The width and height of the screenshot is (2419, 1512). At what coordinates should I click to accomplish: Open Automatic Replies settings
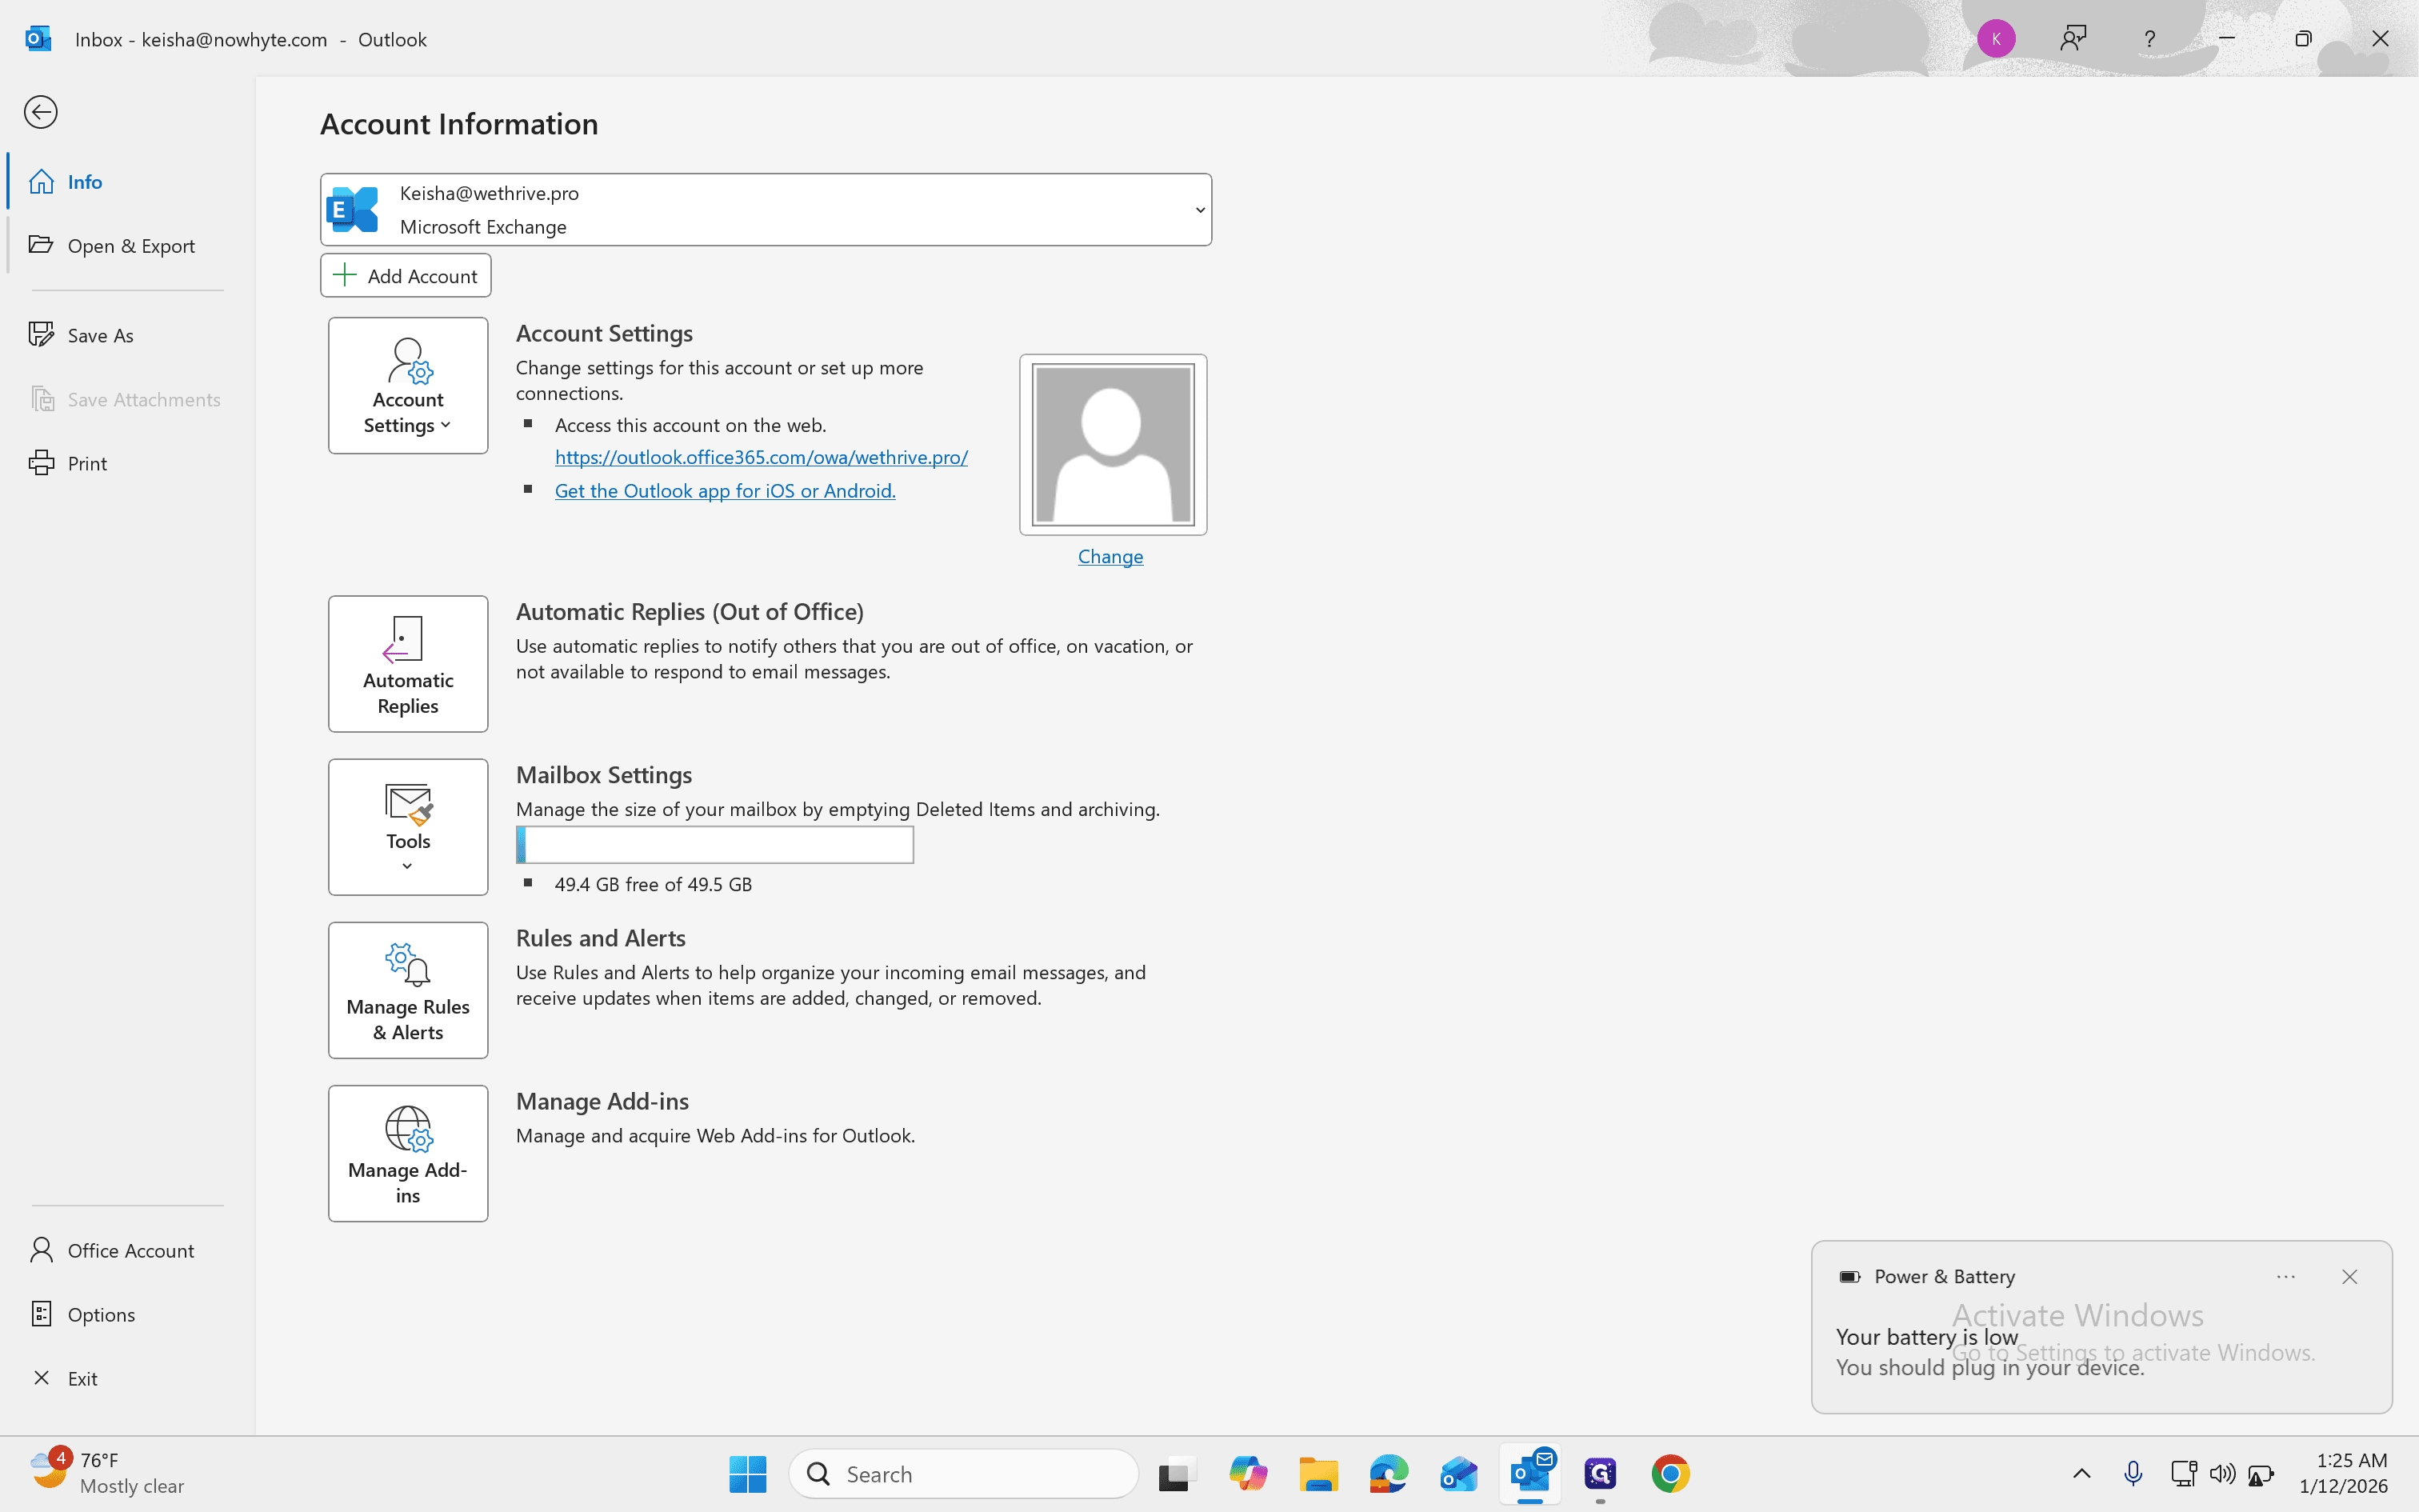(408, 664)
